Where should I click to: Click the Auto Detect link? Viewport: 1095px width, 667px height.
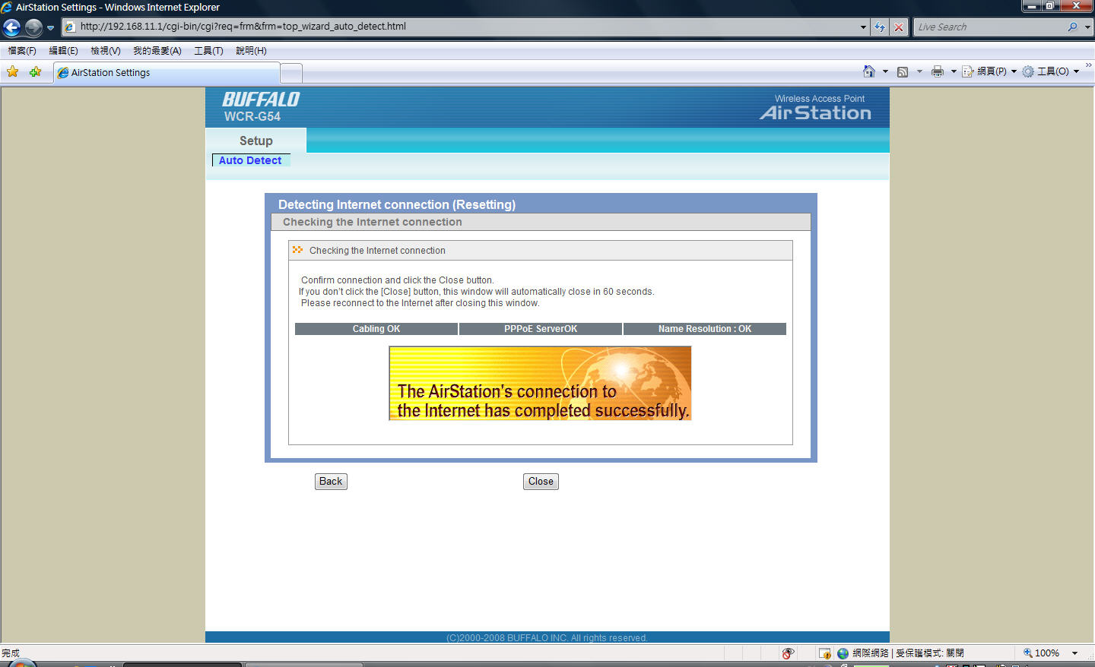pos(250,160)
